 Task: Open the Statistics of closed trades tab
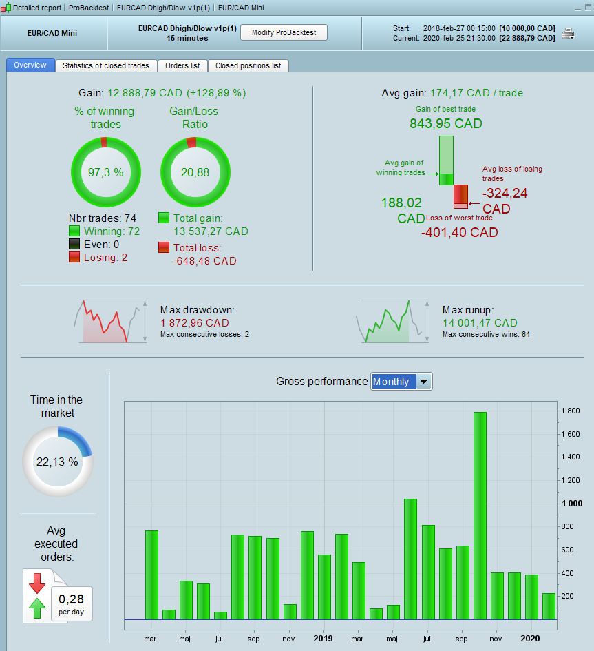coord(106,65)
